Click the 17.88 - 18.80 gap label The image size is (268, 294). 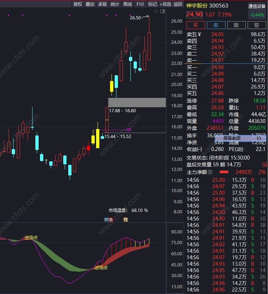[x=123, y=111]
